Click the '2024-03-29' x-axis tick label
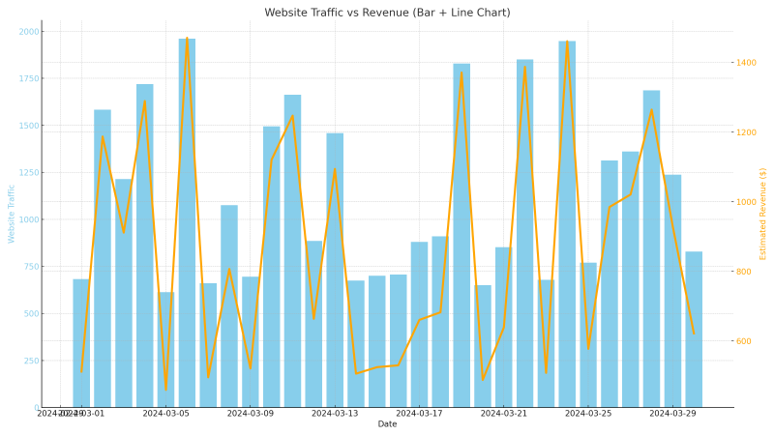 coord(672,414)
